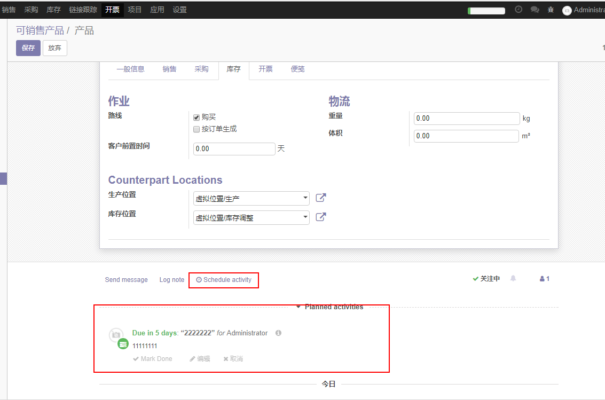Click the 保存 button

[28, 48]
